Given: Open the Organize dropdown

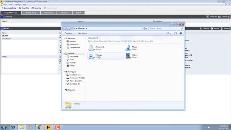Looking at the screenshot, I should (x=69, y=33).
